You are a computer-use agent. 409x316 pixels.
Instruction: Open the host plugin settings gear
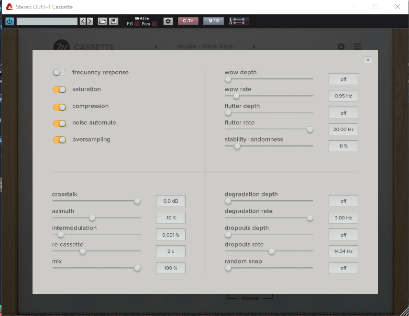click(168, 21)
